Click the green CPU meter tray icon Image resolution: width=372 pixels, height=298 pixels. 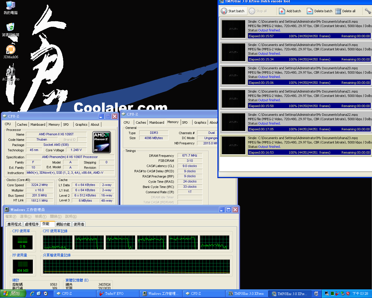(332, 294)
